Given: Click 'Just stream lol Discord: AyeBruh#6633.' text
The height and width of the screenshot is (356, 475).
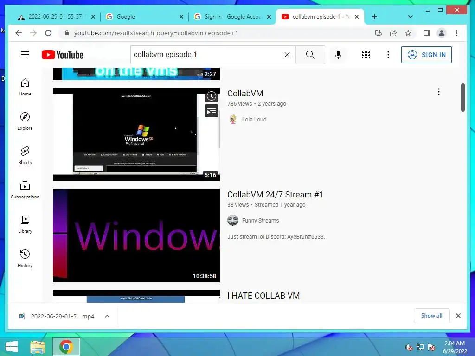Looking at the screenshot, I should pos(276,237).
